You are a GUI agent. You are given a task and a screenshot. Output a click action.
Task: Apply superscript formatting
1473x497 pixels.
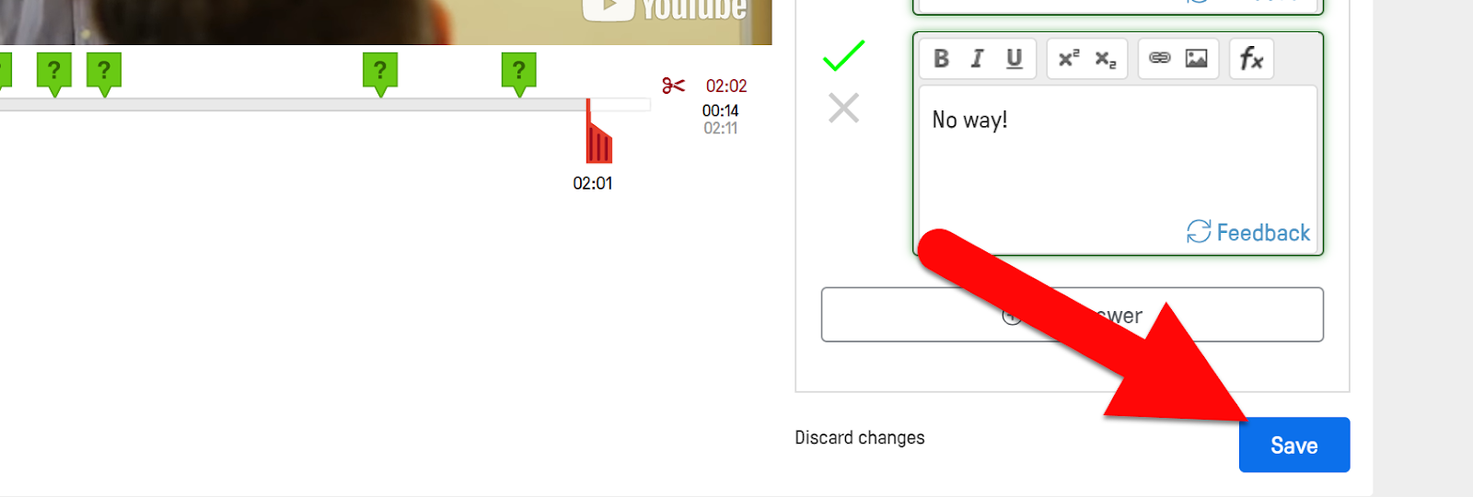pos(1069,59)
